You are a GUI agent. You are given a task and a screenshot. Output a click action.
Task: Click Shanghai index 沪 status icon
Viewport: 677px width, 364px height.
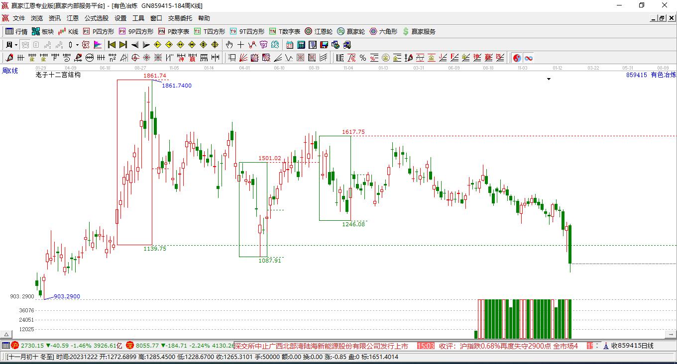coord(15,346)
